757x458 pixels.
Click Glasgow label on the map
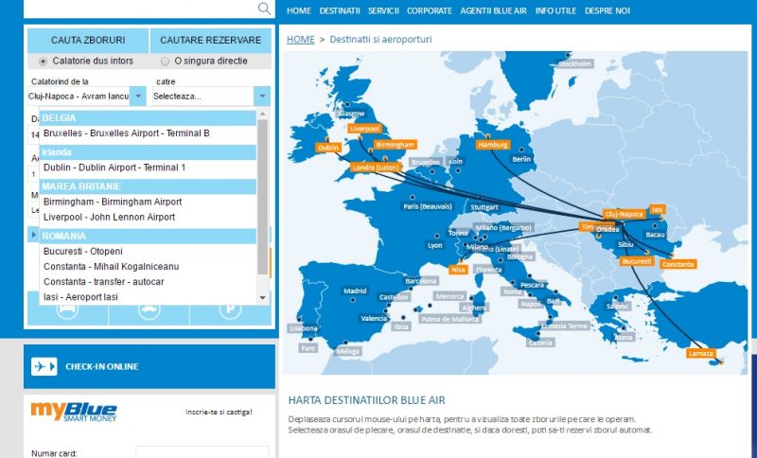click(351, 114)
